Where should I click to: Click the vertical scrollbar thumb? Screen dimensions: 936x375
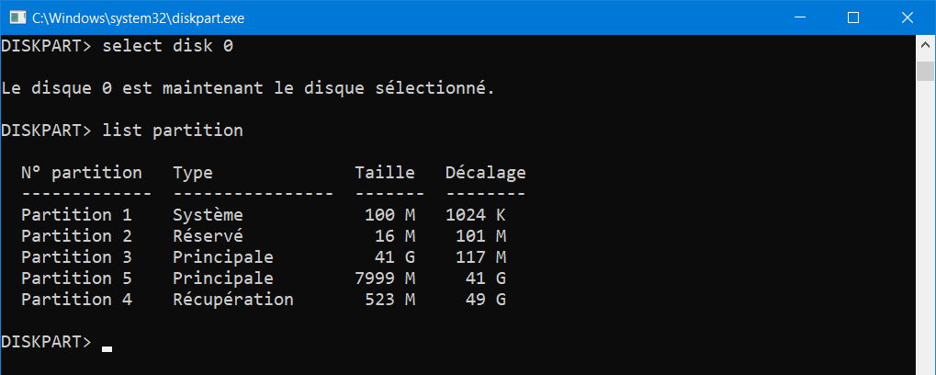pyautogui.click(x=925, y=71)
